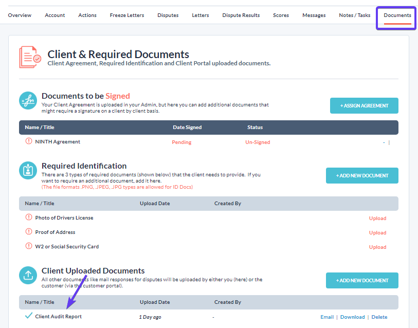Click the Client & Required Documents page icon

click(30, 57)
